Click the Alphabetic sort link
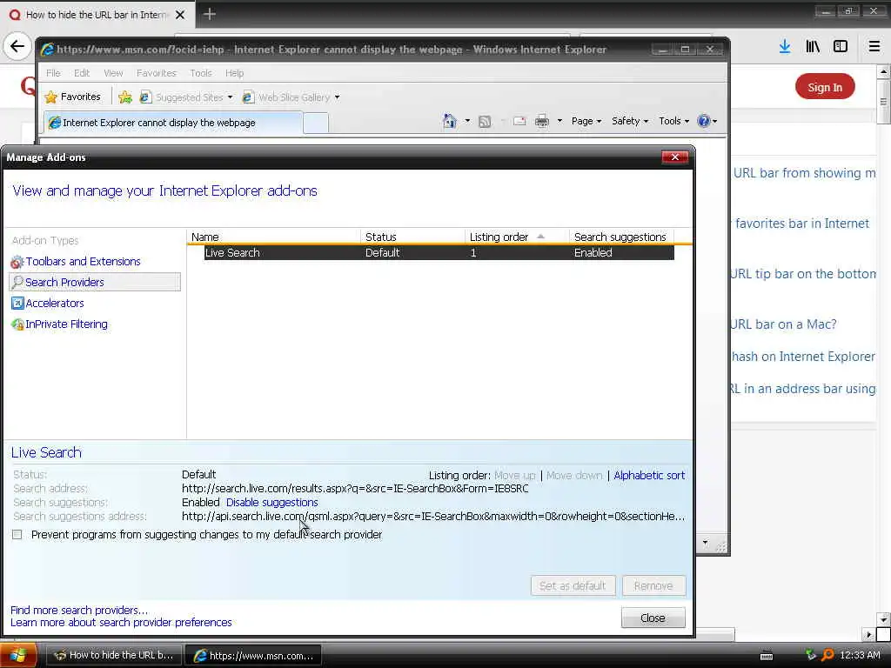891x668 pixels. 649,476
